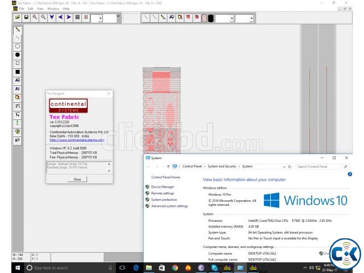Screen dimensions: 364x273
Task: Expand the address bar history dropdown
Action: pyautogui.click(x=284, y=167)
